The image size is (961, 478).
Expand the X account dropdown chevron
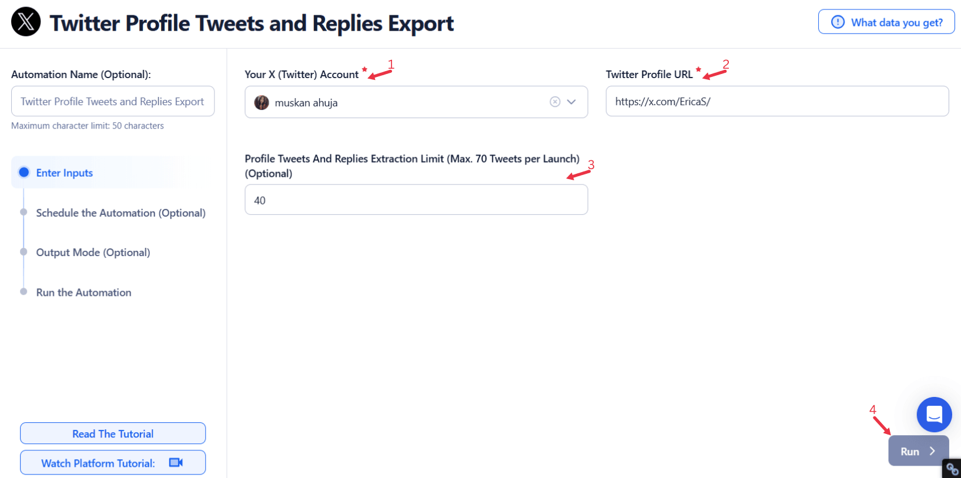pyautogui.click(x=571, y=102)
